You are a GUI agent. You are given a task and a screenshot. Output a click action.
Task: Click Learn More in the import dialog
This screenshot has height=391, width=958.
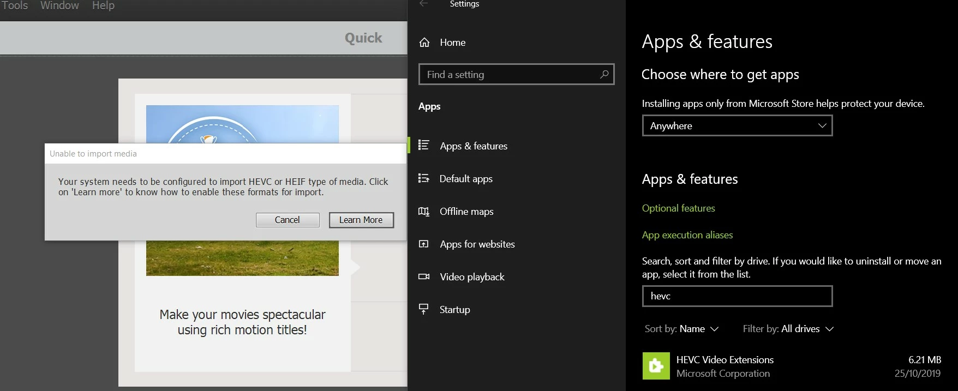coord(361,220)
